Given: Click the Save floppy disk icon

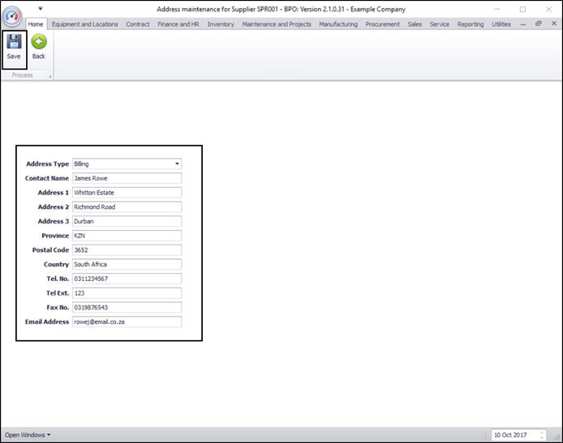Looking at the screenshot, I should (x=14, y=41).
